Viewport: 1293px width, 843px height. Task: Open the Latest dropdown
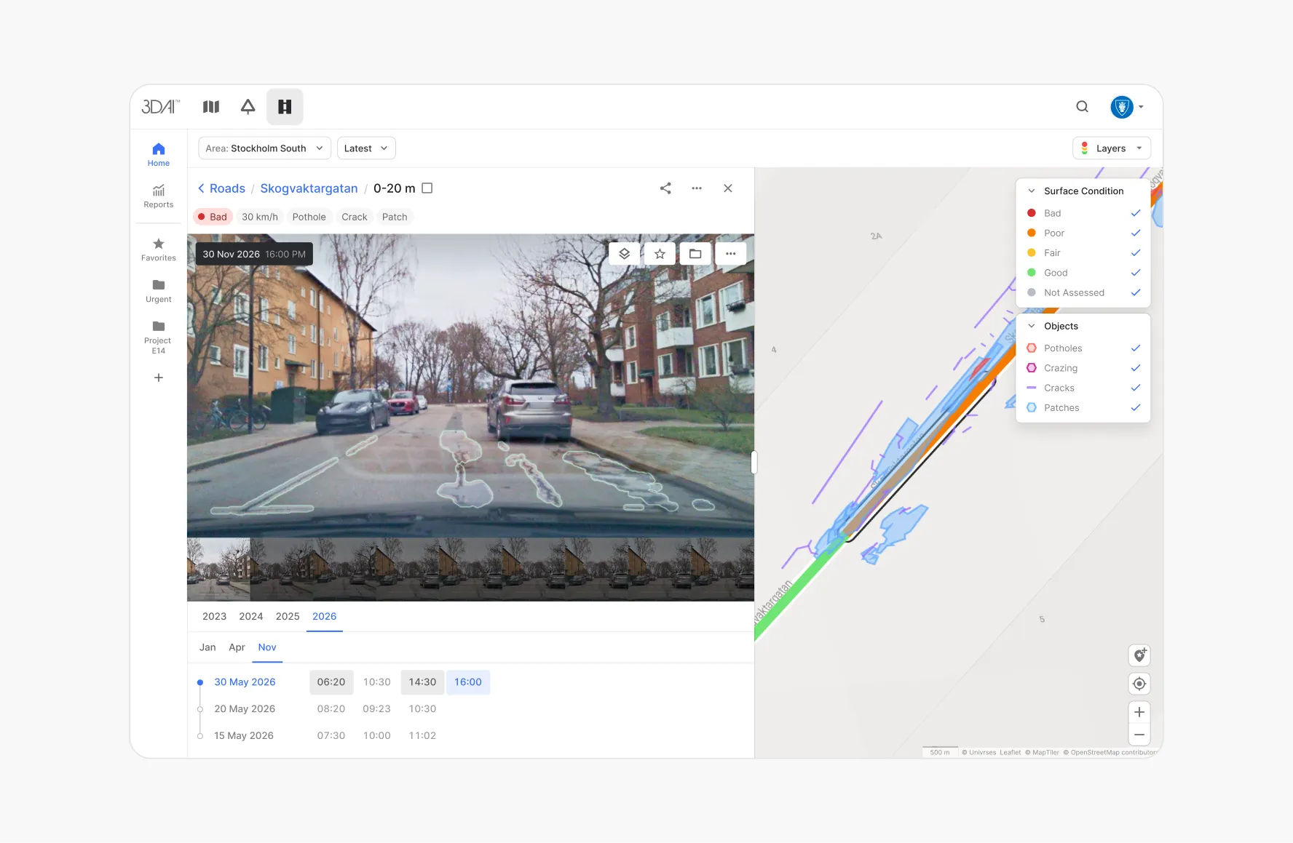[366, 148]
